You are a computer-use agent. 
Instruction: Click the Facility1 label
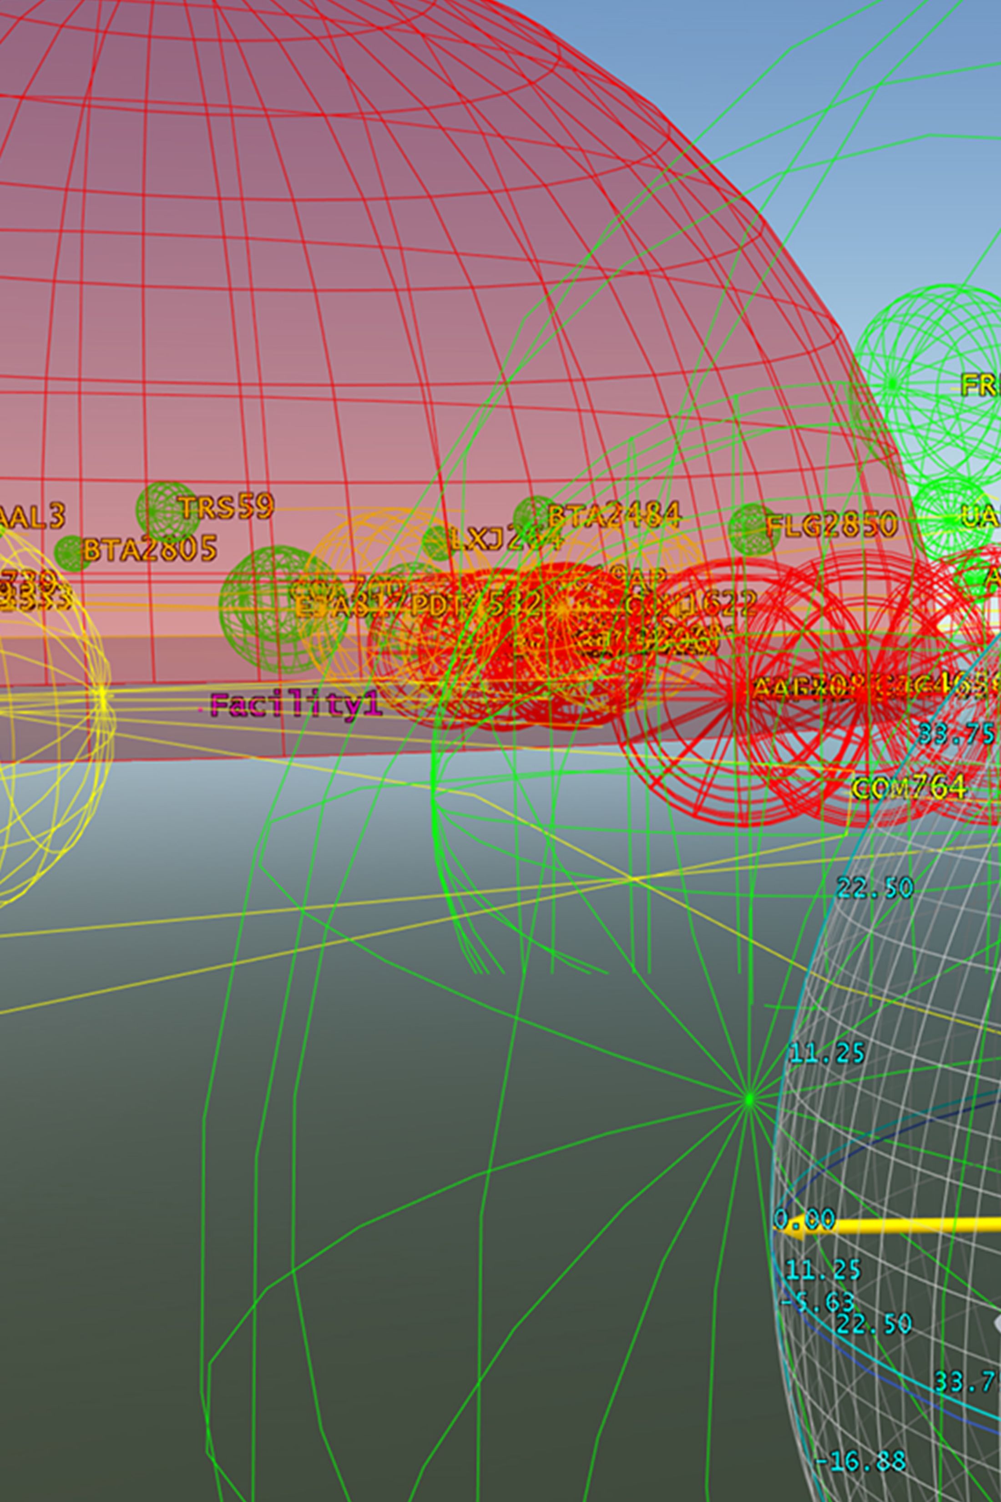(296, 705)
